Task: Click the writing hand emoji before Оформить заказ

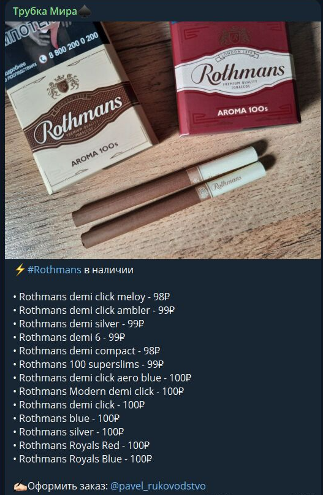Action: pyautogui.click(x=20, y=486)
